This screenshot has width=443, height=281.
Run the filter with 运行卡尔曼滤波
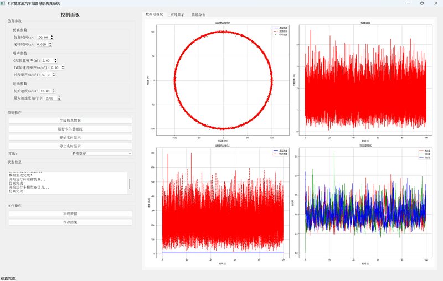pyautogui.click(x=70, y=129)
